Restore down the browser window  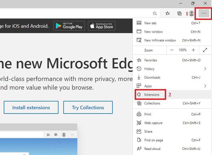pyautogui.click(x=193, y=3)
